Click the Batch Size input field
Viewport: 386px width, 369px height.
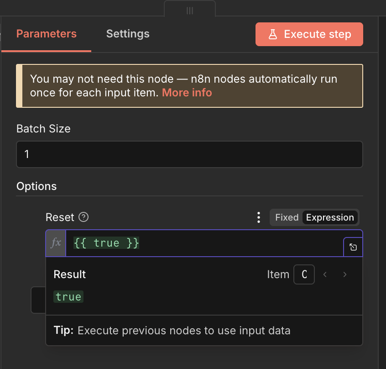click(x=189, y=154)
